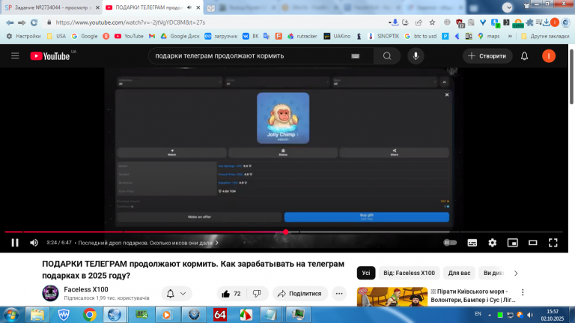Viewport: 575px width, 323px height.
Task: Open YouTube notifications bell
Action: coord(524,55)
